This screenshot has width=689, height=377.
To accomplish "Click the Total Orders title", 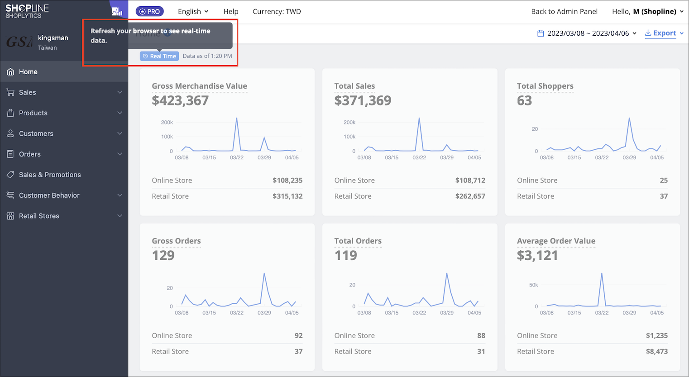I will 358,241.
